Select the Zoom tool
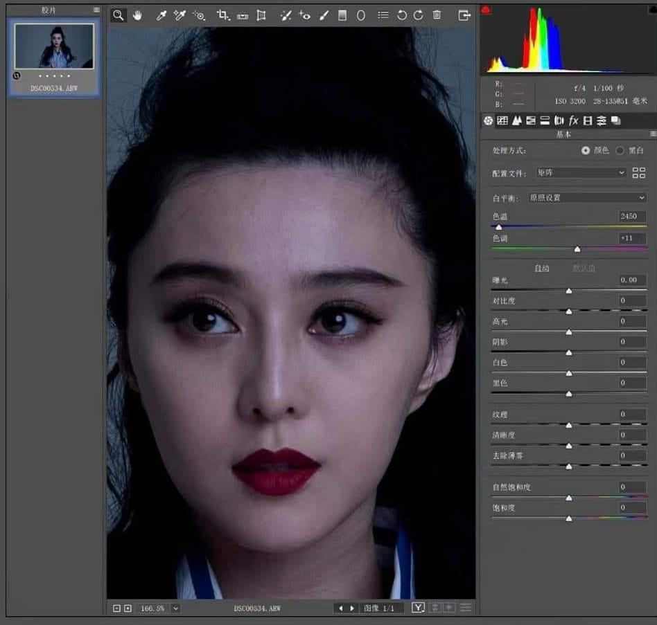Screen dimensions: 657x625 click(x=118, y=15)
